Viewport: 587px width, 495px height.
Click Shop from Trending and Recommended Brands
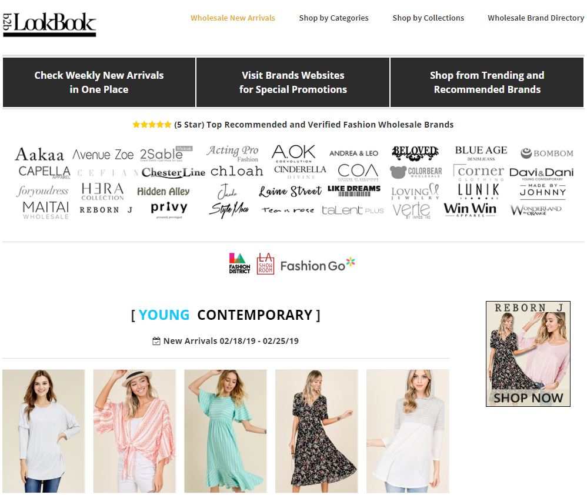click(486, 82)
